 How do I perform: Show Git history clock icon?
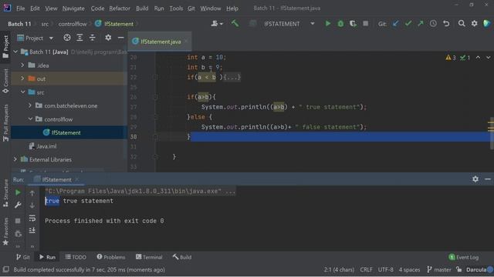click(x=433, y=24)
